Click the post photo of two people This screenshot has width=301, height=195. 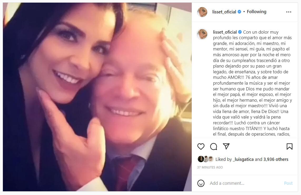point(97,97)
